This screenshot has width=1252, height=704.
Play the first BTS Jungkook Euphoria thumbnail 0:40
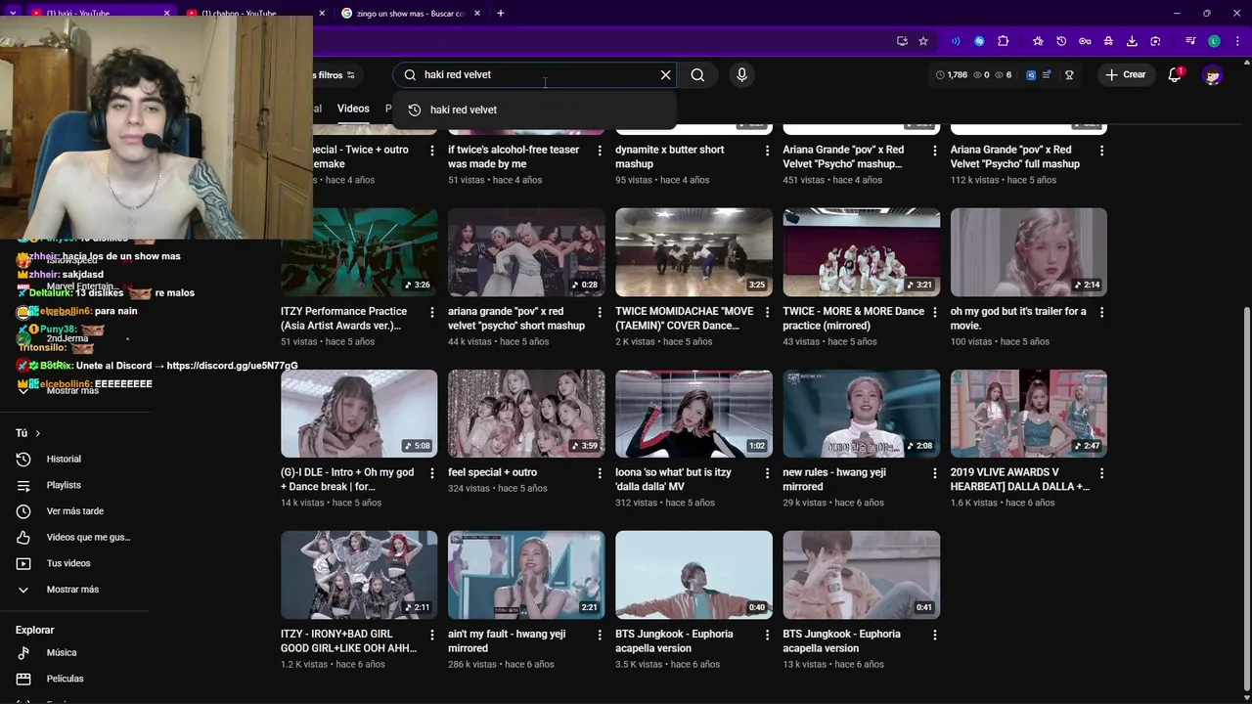[693, 575]
